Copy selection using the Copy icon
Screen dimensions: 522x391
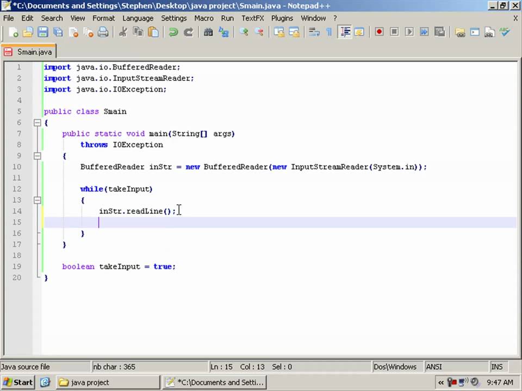click(138, 32)
